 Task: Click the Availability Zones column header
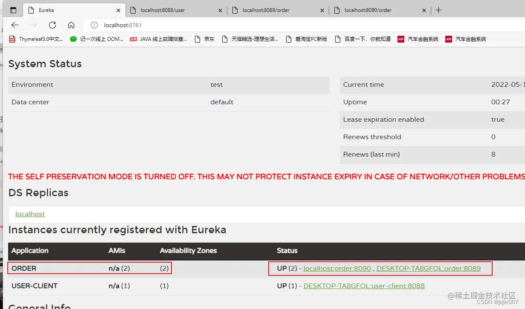tap(189, 251)
